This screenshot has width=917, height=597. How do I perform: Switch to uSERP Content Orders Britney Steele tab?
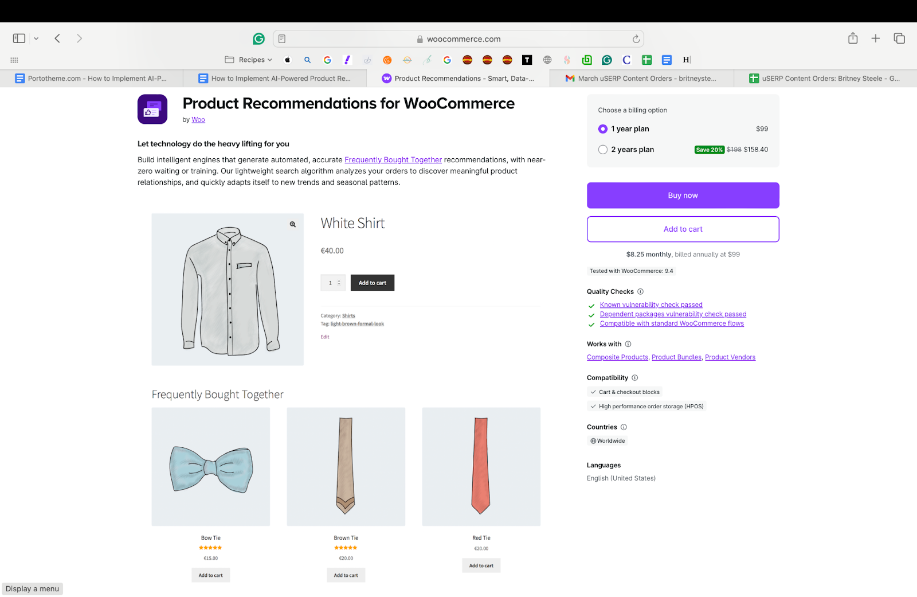click(x=825, y=79)
